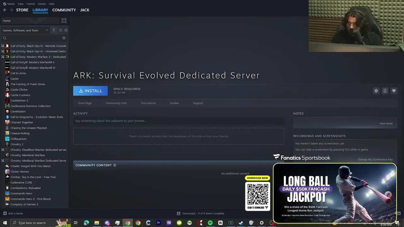Viewport: 404px width, 227px height.
Task: Filter library by recent activity clock
Action: (61, 30)
